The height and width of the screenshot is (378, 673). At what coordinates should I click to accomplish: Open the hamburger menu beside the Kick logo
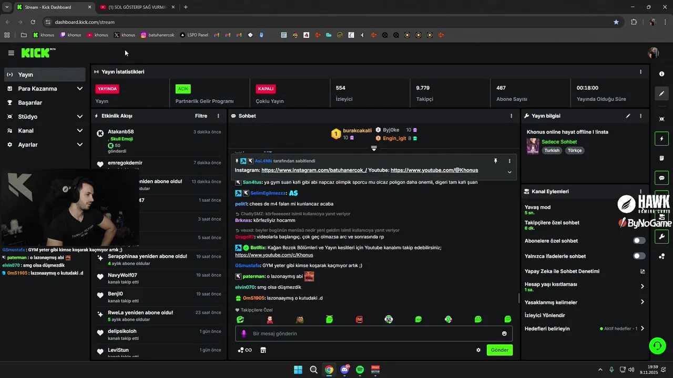(11, 53)
